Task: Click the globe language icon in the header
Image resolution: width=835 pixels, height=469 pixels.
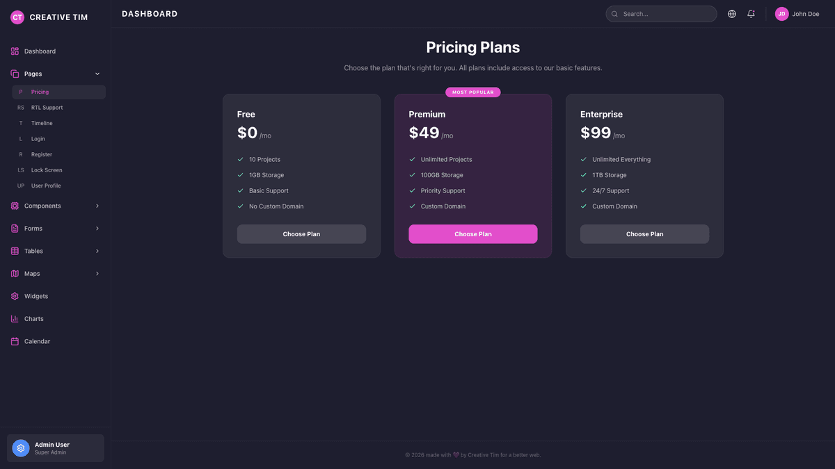Action: (x=731, y=13)
